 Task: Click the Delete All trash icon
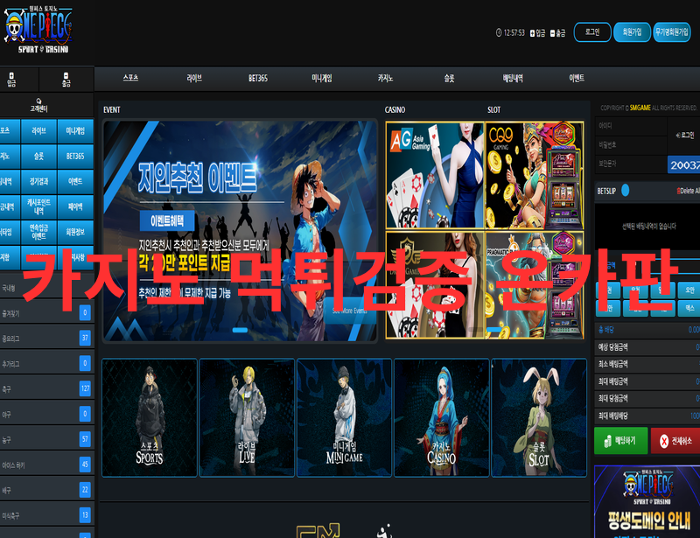679,191
